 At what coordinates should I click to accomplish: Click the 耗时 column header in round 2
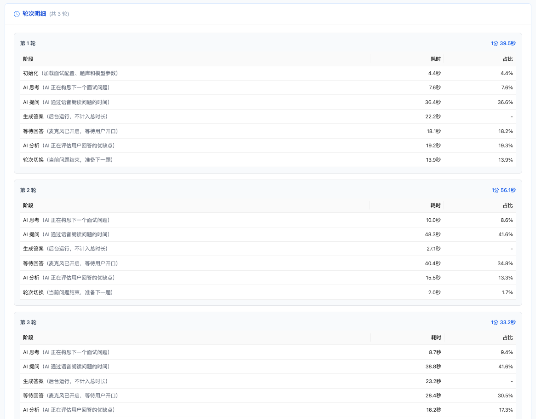[435, 205]
